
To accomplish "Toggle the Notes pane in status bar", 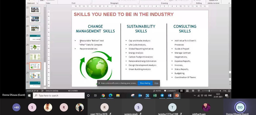I will point(157,91).
